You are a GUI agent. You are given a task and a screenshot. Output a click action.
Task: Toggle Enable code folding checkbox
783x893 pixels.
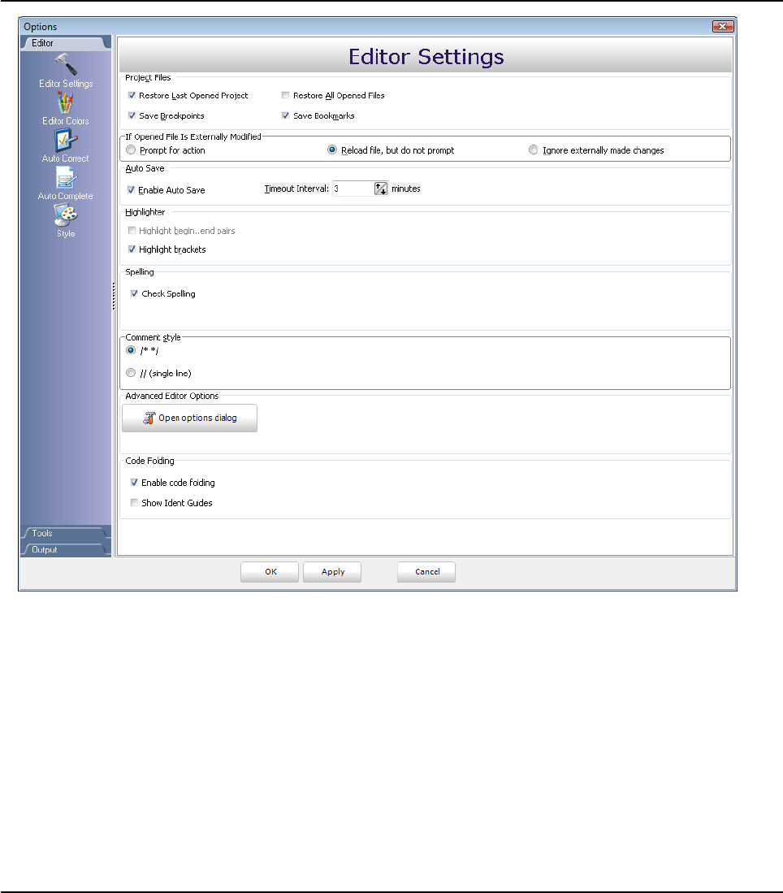coord(134,483)
